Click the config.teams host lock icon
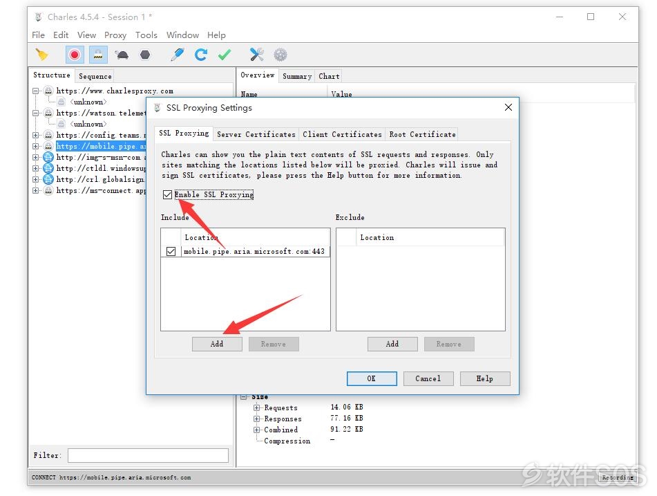Viewport: 657px width, 496px height. 48,135
